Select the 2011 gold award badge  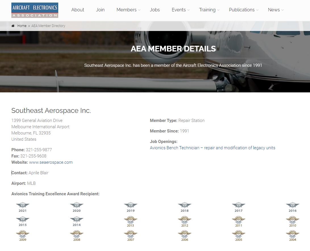(x=239, y=222)
